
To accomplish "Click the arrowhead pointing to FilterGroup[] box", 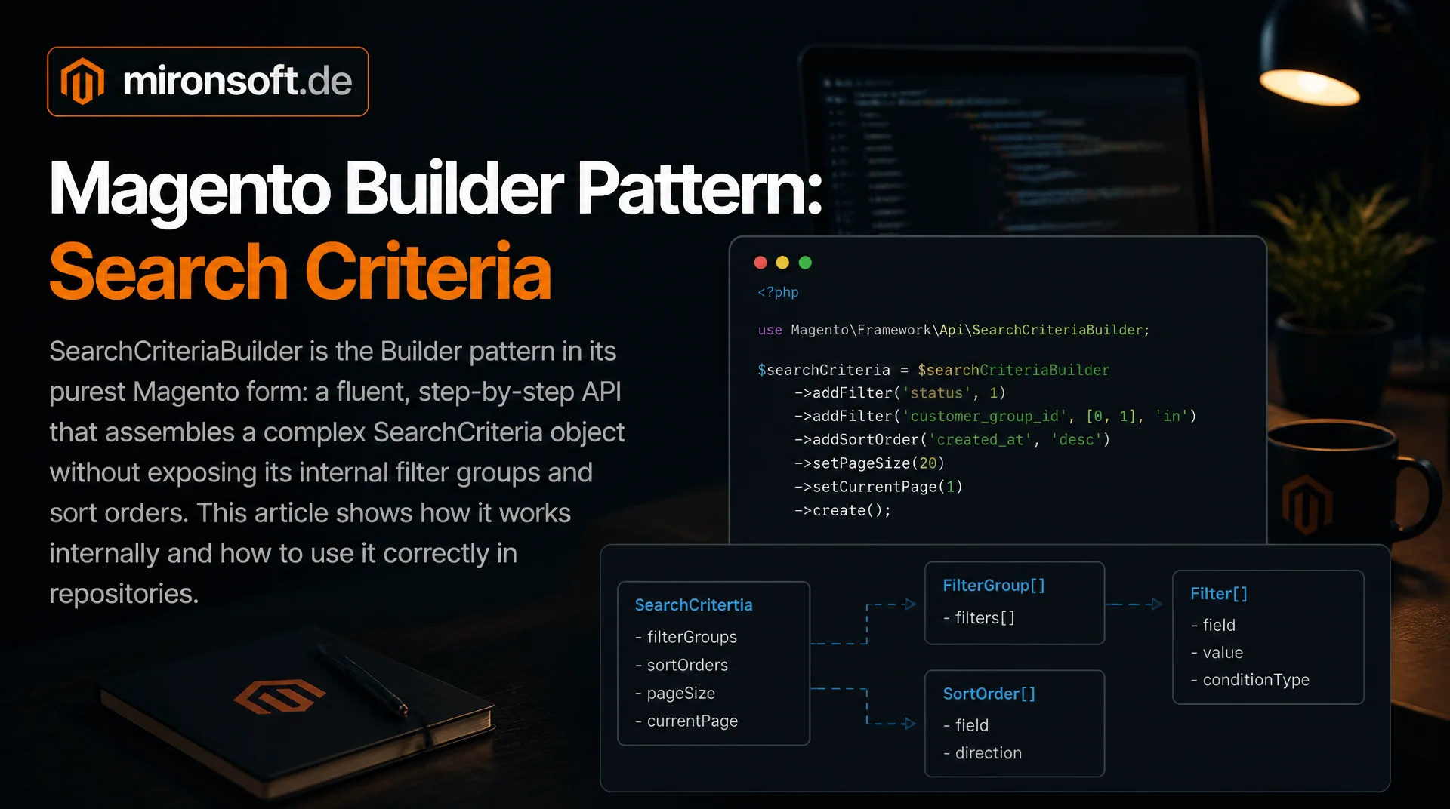I will click(910, 604).
